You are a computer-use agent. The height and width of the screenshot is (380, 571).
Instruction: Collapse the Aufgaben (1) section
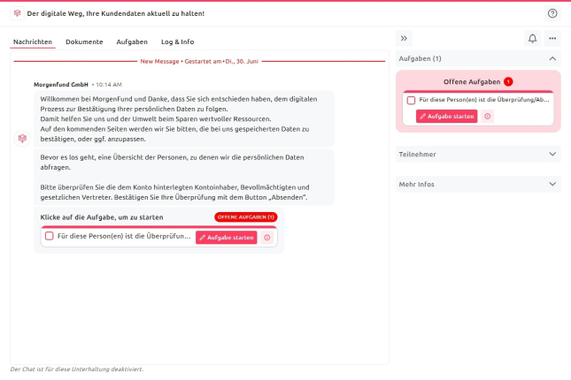(478, 58)
